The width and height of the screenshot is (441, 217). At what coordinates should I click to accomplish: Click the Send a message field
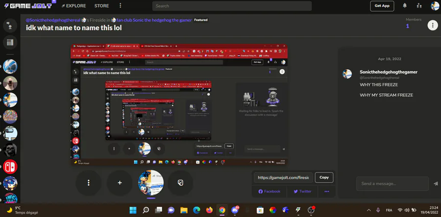(392, 184)
